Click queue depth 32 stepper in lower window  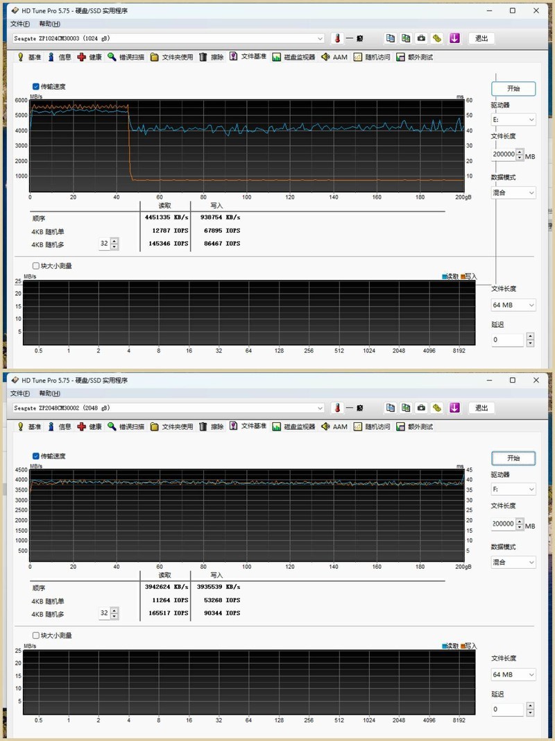point(114,613)
